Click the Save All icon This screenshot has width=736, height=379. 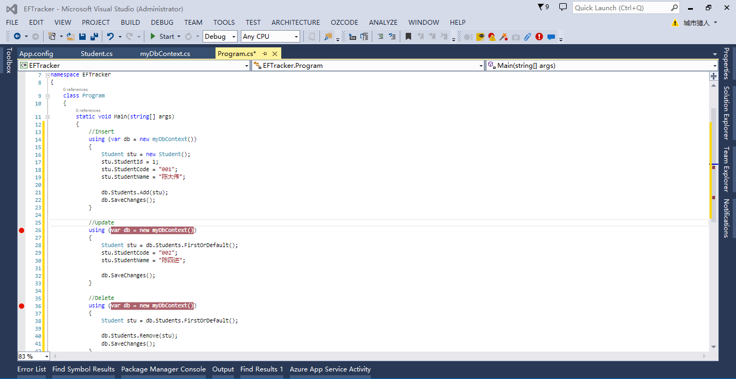[94, 36]
